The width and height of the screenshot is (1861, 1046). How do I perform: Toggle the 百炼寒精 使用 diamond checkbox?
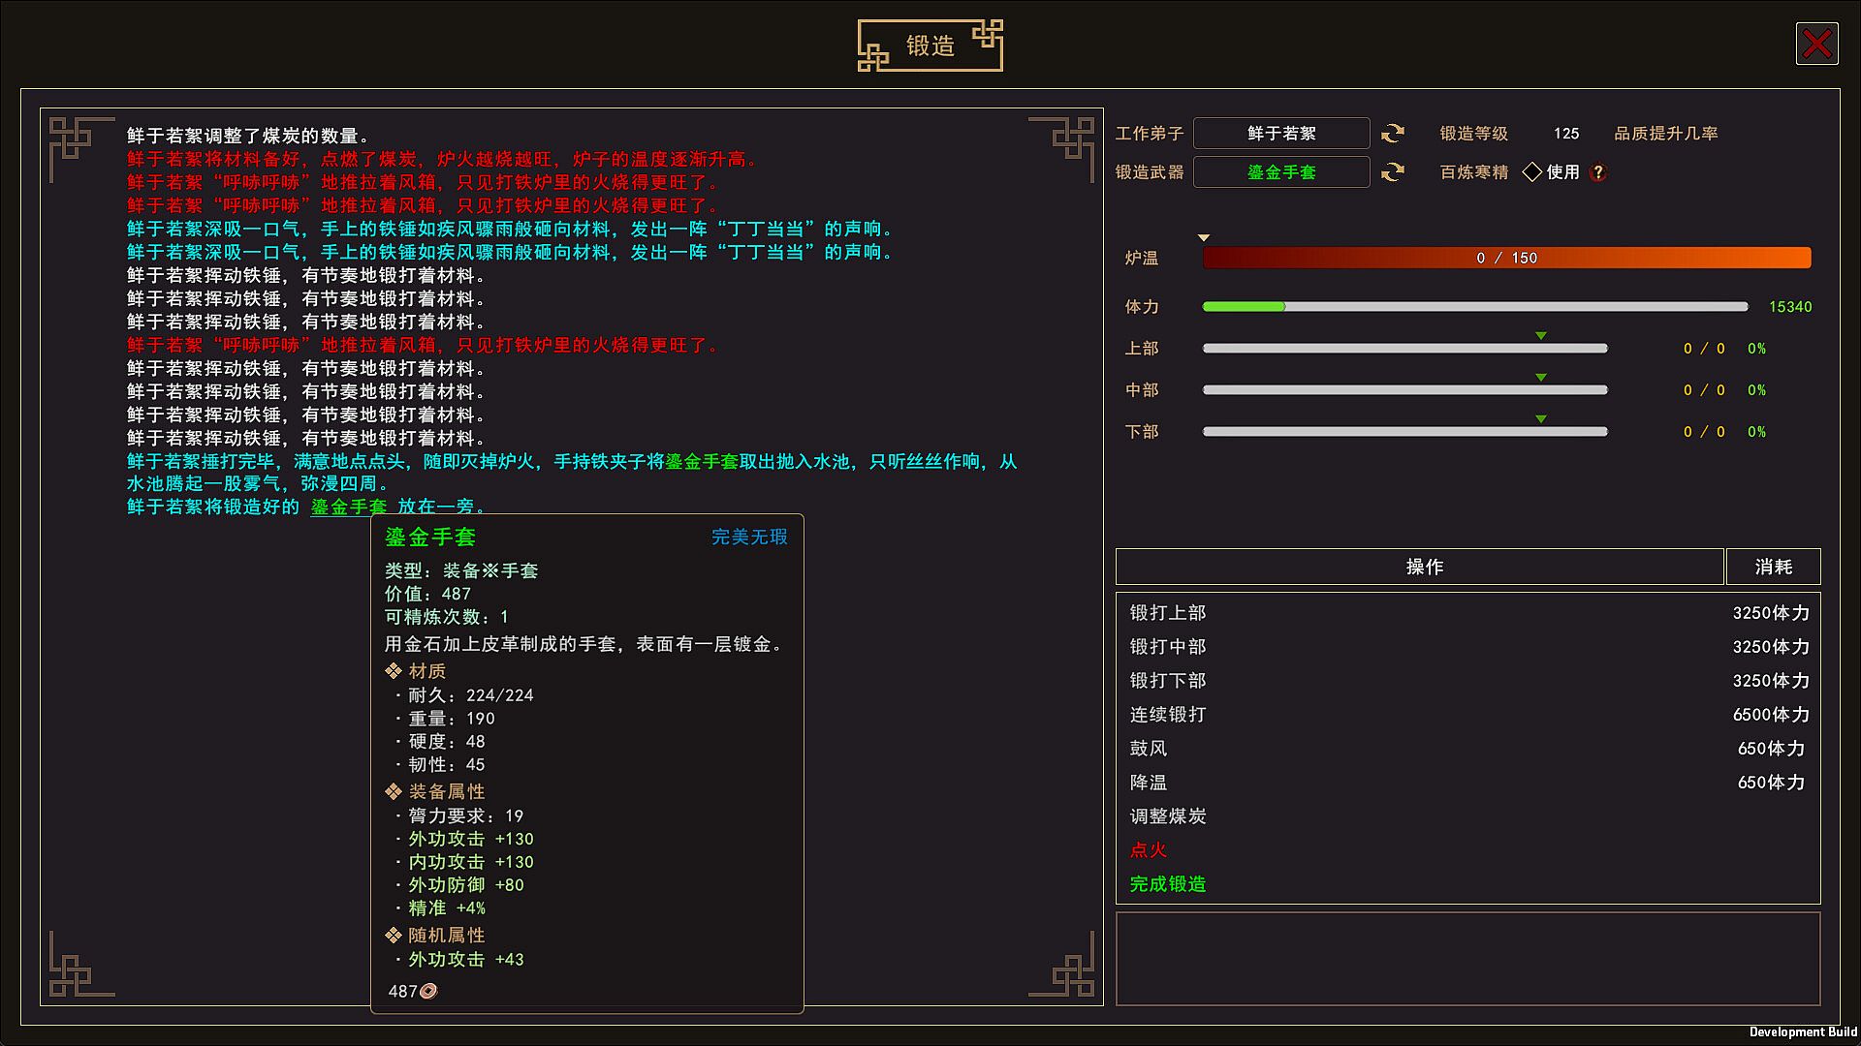coord(1532,172)
